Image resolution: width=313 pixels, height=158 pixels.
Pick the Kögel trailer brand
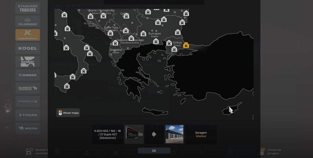(27, 48)
